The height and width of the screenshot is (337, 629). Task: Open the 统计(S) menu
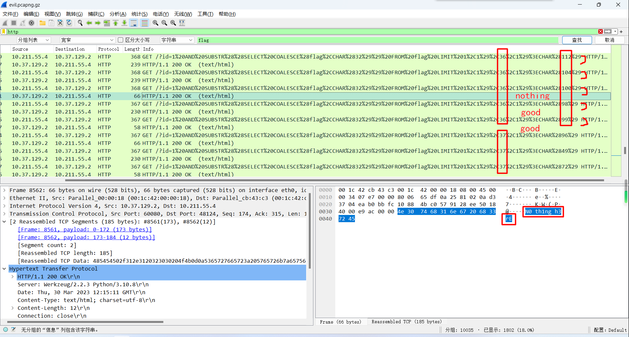coord(139,14)
